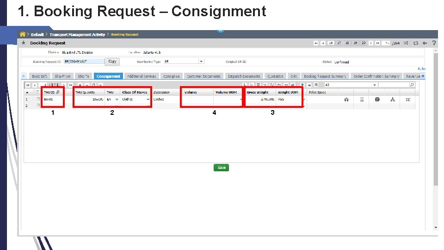Click the page number input before /264
Image resolution: width=444 pixels, height=250 pixels.
(386, 43)
